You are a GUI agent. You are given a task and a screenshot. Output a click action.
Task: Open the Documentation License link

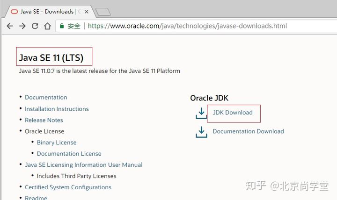(69, 153)
